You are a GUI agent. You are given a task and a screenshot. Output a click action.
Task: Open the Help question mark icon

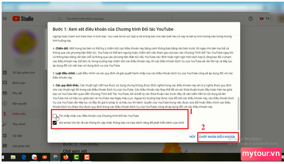point(251,19)
